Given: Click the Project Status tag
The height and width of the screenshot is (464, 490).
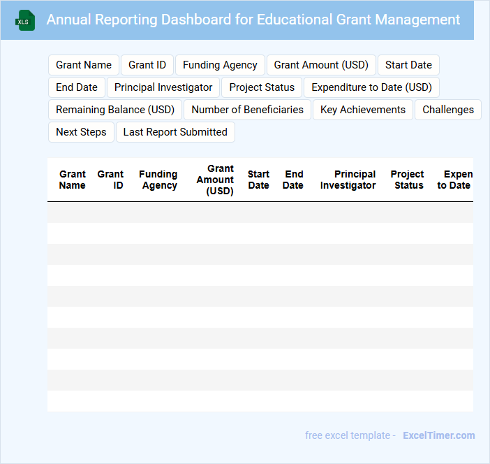Looking at the screenshot, I should coord(262,87).
